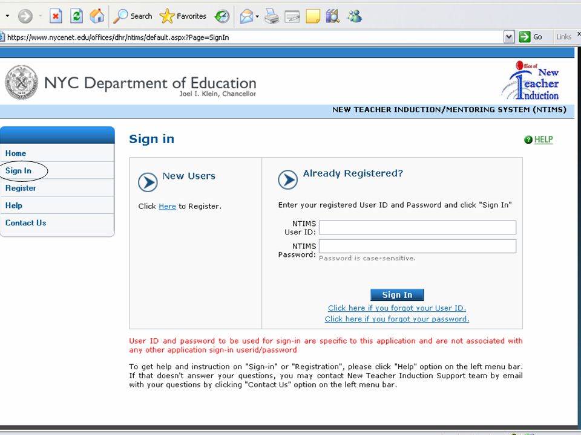Click forgot your password link
This screenshot has width=581, height=435.
[x=397, y=319]
